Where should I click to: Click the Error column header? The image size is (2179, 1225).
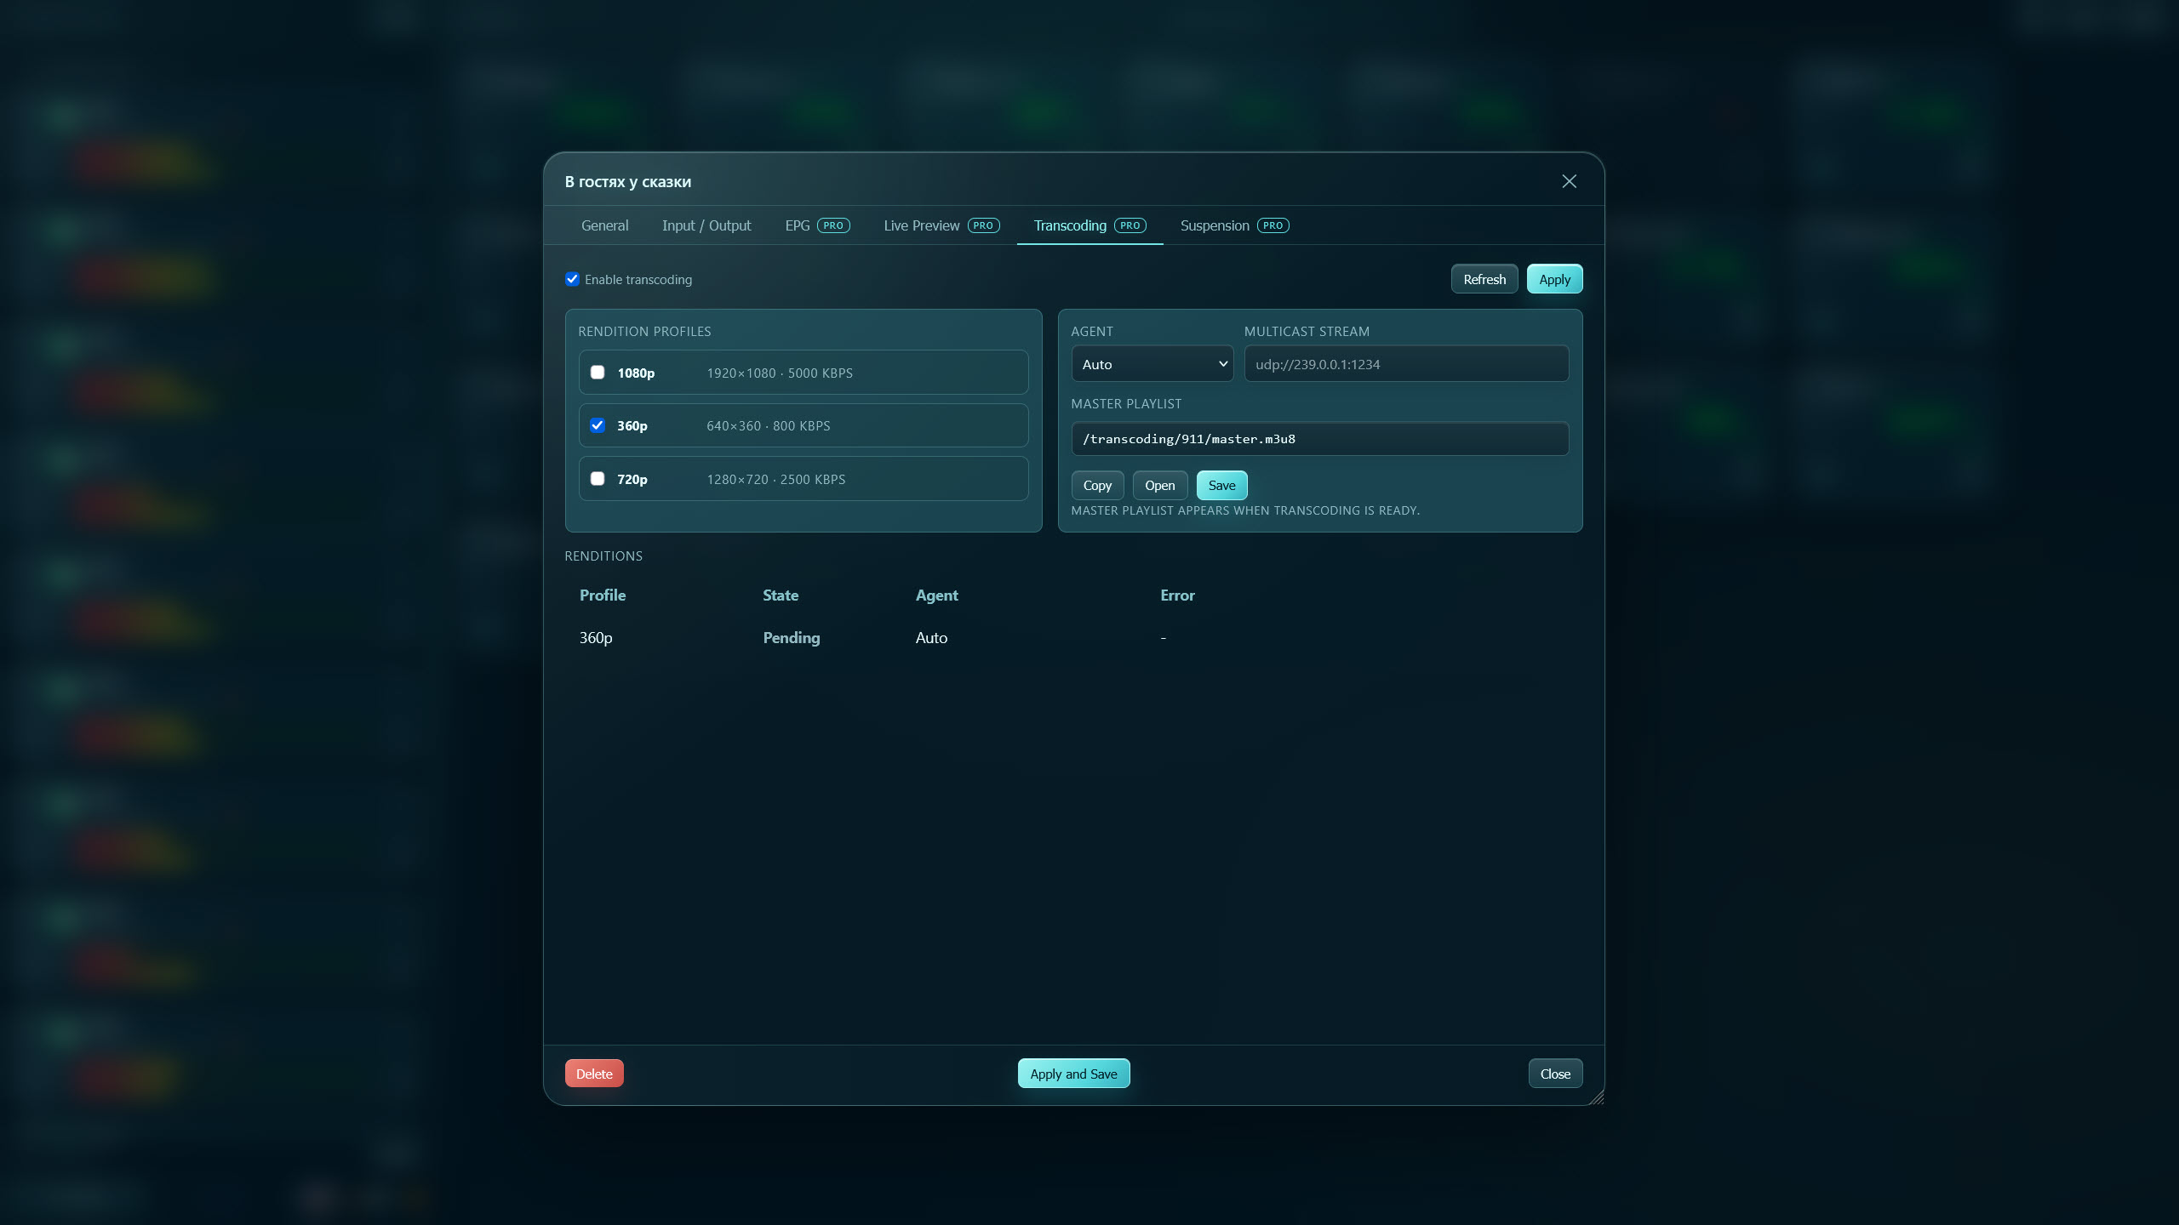click(x=1177, y=595)
